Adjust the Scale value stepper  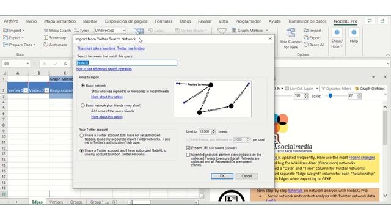pyautogui.click(x=359, y=96)
